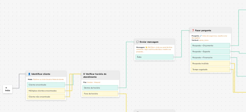The image size is (246, 112).
Task: Click the speech bubble icon in Enviar mensagem
Action: [x=138, y=42]
